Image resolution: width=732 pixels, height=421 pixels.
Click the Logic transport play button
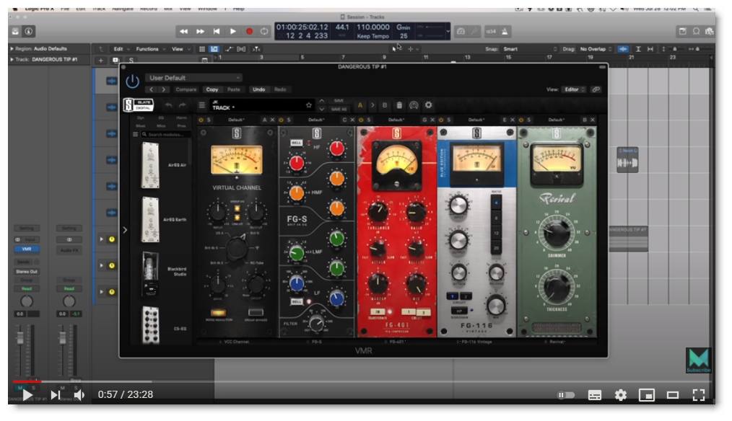(x=232, y=31)
